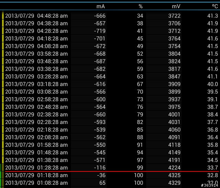Select the 85 percent battery value
This screenshot has height=188, width=220.
pos(140,130)
